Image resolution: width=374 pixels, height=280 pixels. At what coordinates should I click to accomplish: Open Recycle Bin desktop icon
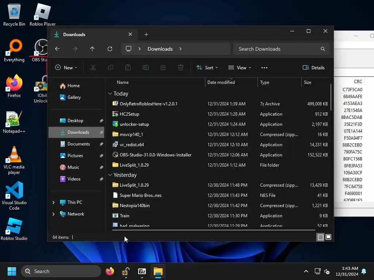pyautogui.click(x=14, y=15)
